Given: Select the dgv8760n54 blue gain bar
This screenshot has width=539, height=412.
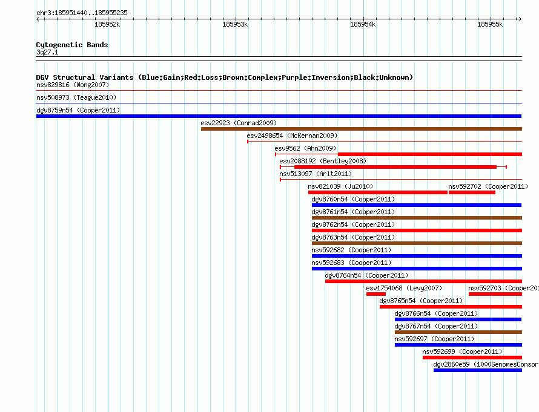Looking at the screenshot, I should (417, 205).
